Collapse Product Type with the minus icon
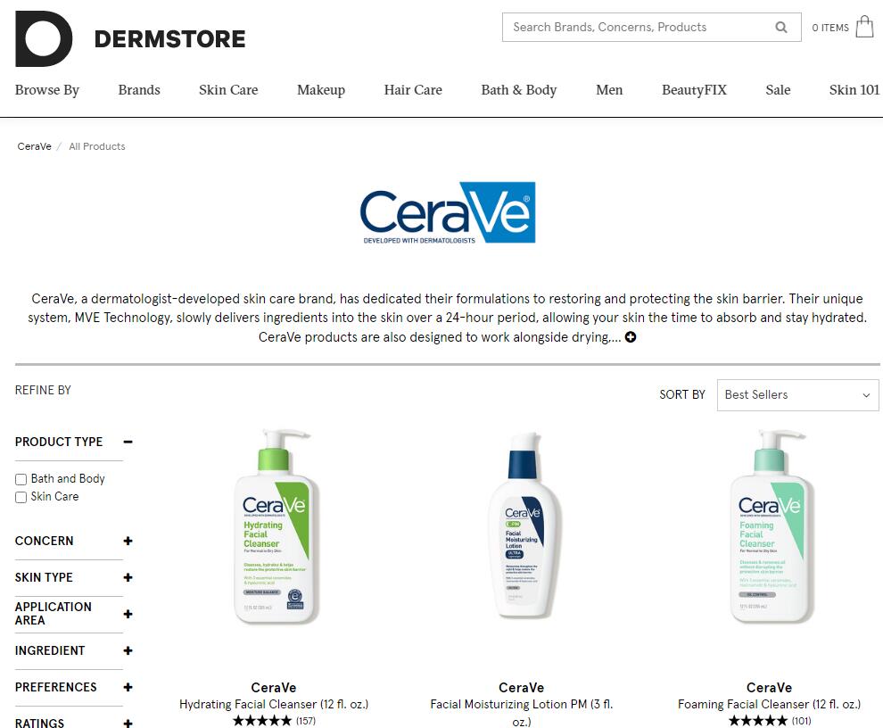The image size is (883, 728). [x=128, y=442]
